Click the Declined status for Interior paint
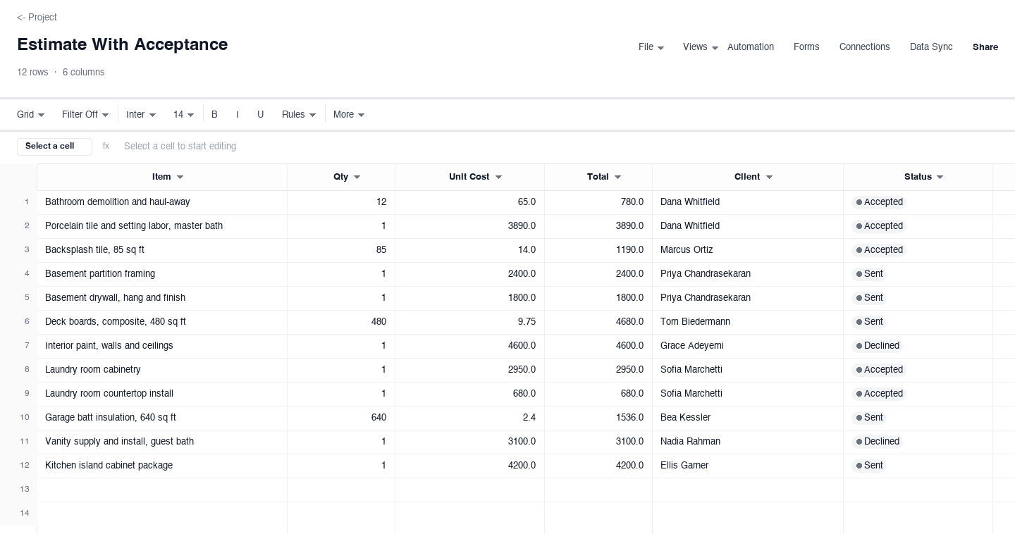 878,346
